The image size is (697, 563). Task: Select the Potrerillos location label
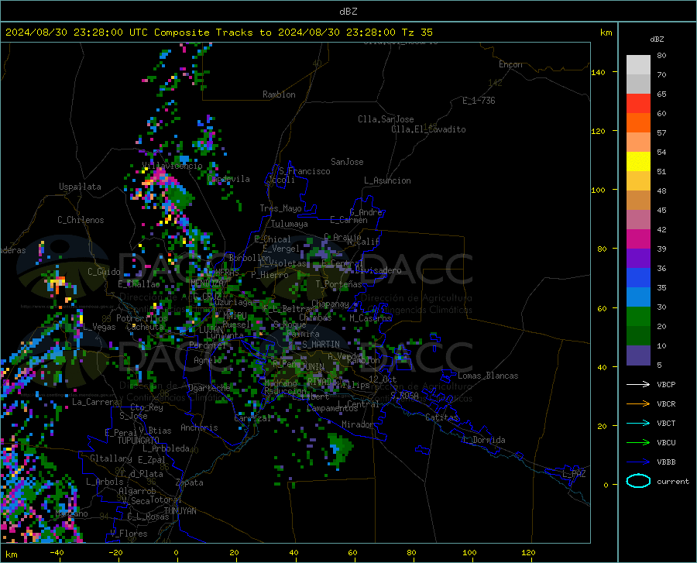142,318
